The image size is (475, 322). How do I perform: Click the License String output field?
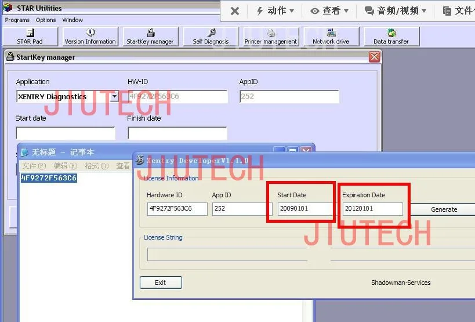point(311,255)
